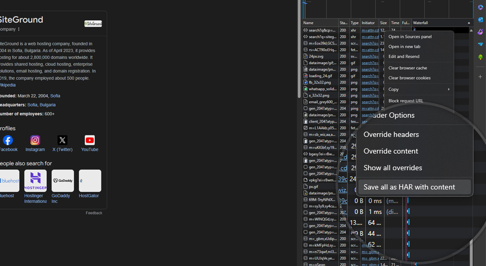Click the plus icon to customize sidebar
Viewport: 486px width, 266px height.
(480, 77)
